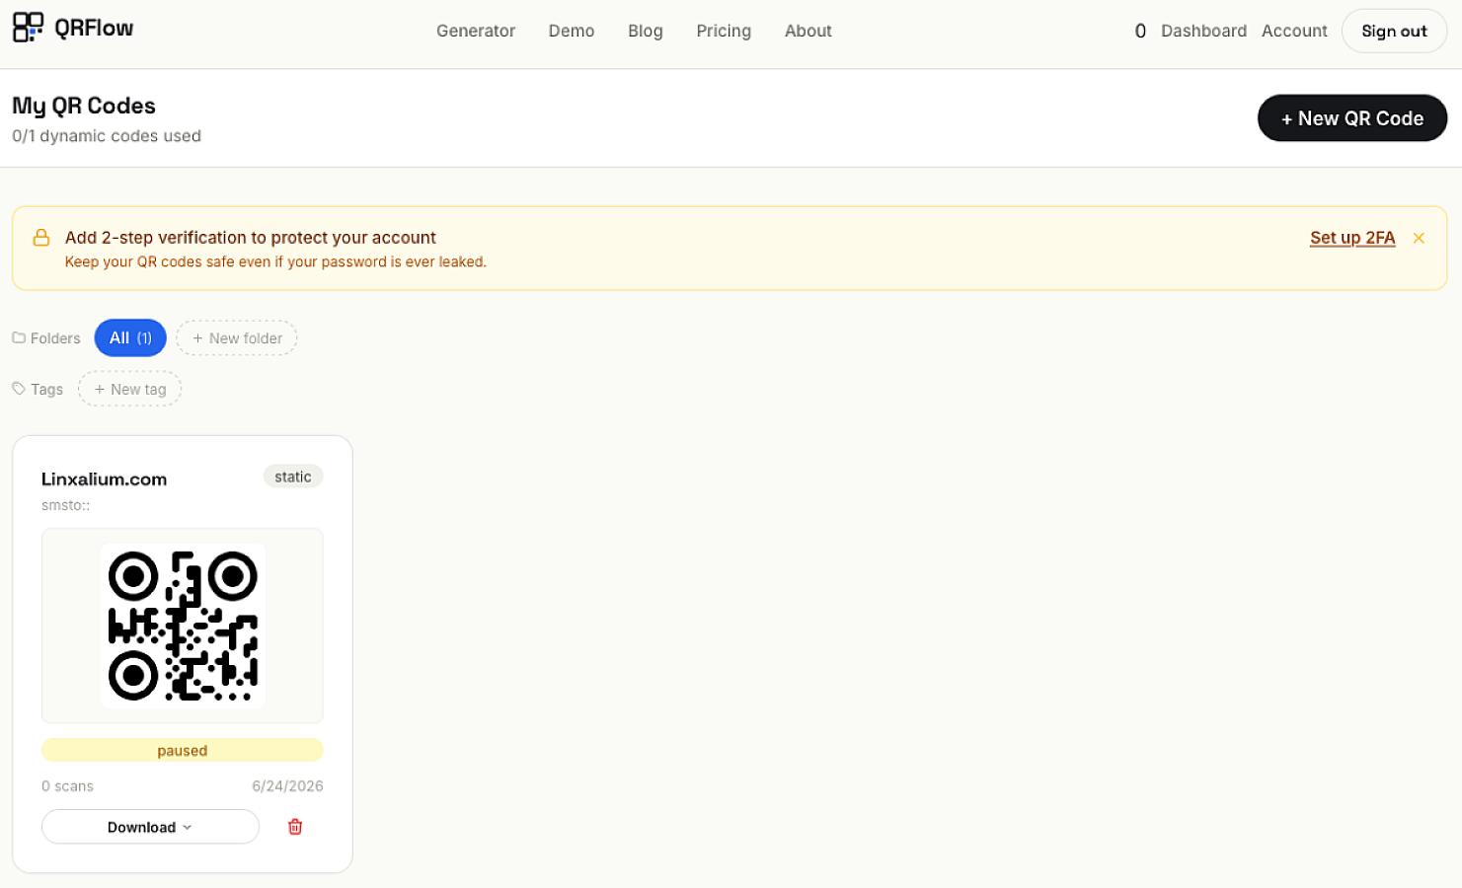Click the static badge on the card
This screenshot has width=1462, height=888.
pos(293,477)
